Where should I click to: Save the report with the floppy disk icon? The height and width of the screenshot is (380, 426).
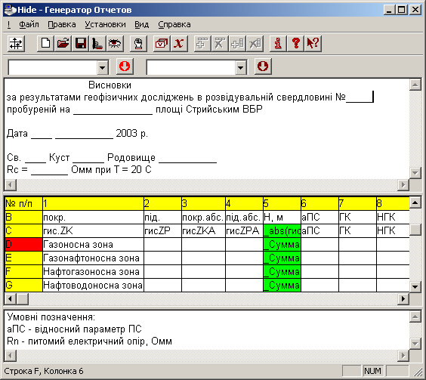click(x=80, y=44)
